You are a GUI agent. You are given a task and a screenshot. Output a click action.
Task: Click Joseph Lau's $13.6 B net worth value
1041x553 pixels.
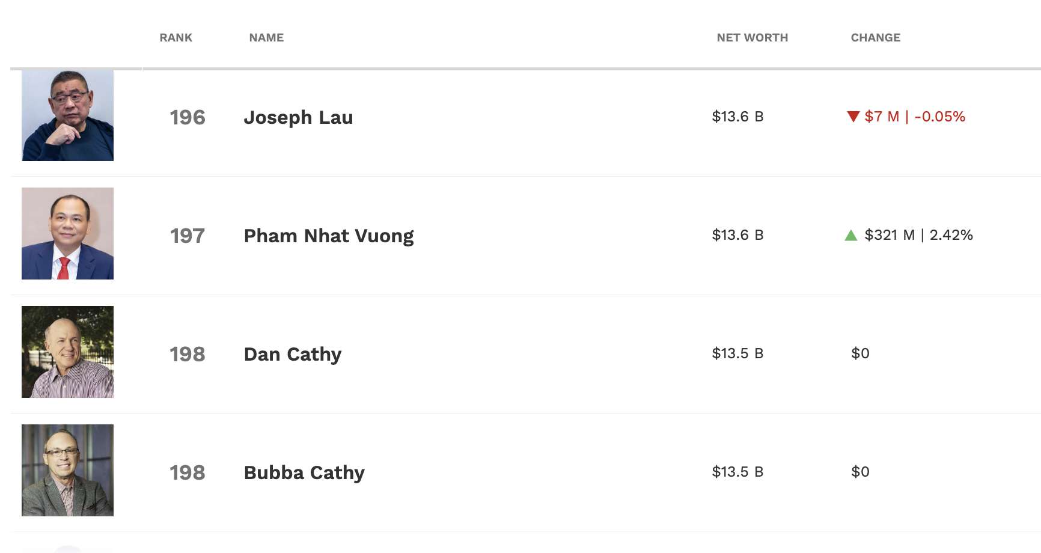tap(738, 118)
